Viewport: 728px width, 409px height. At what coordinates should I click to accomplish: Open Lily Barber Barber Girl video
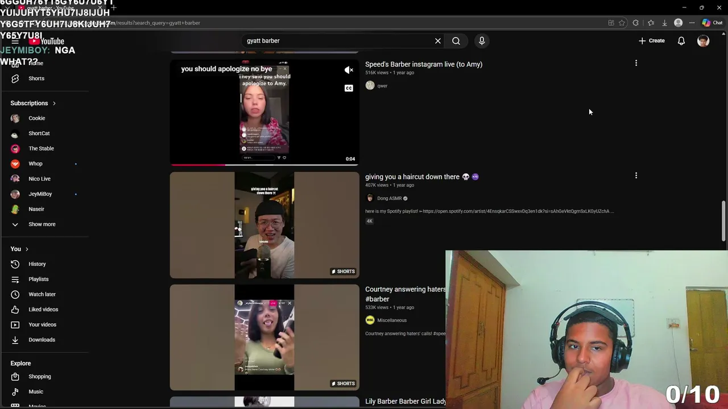click(x=406, y=402)
